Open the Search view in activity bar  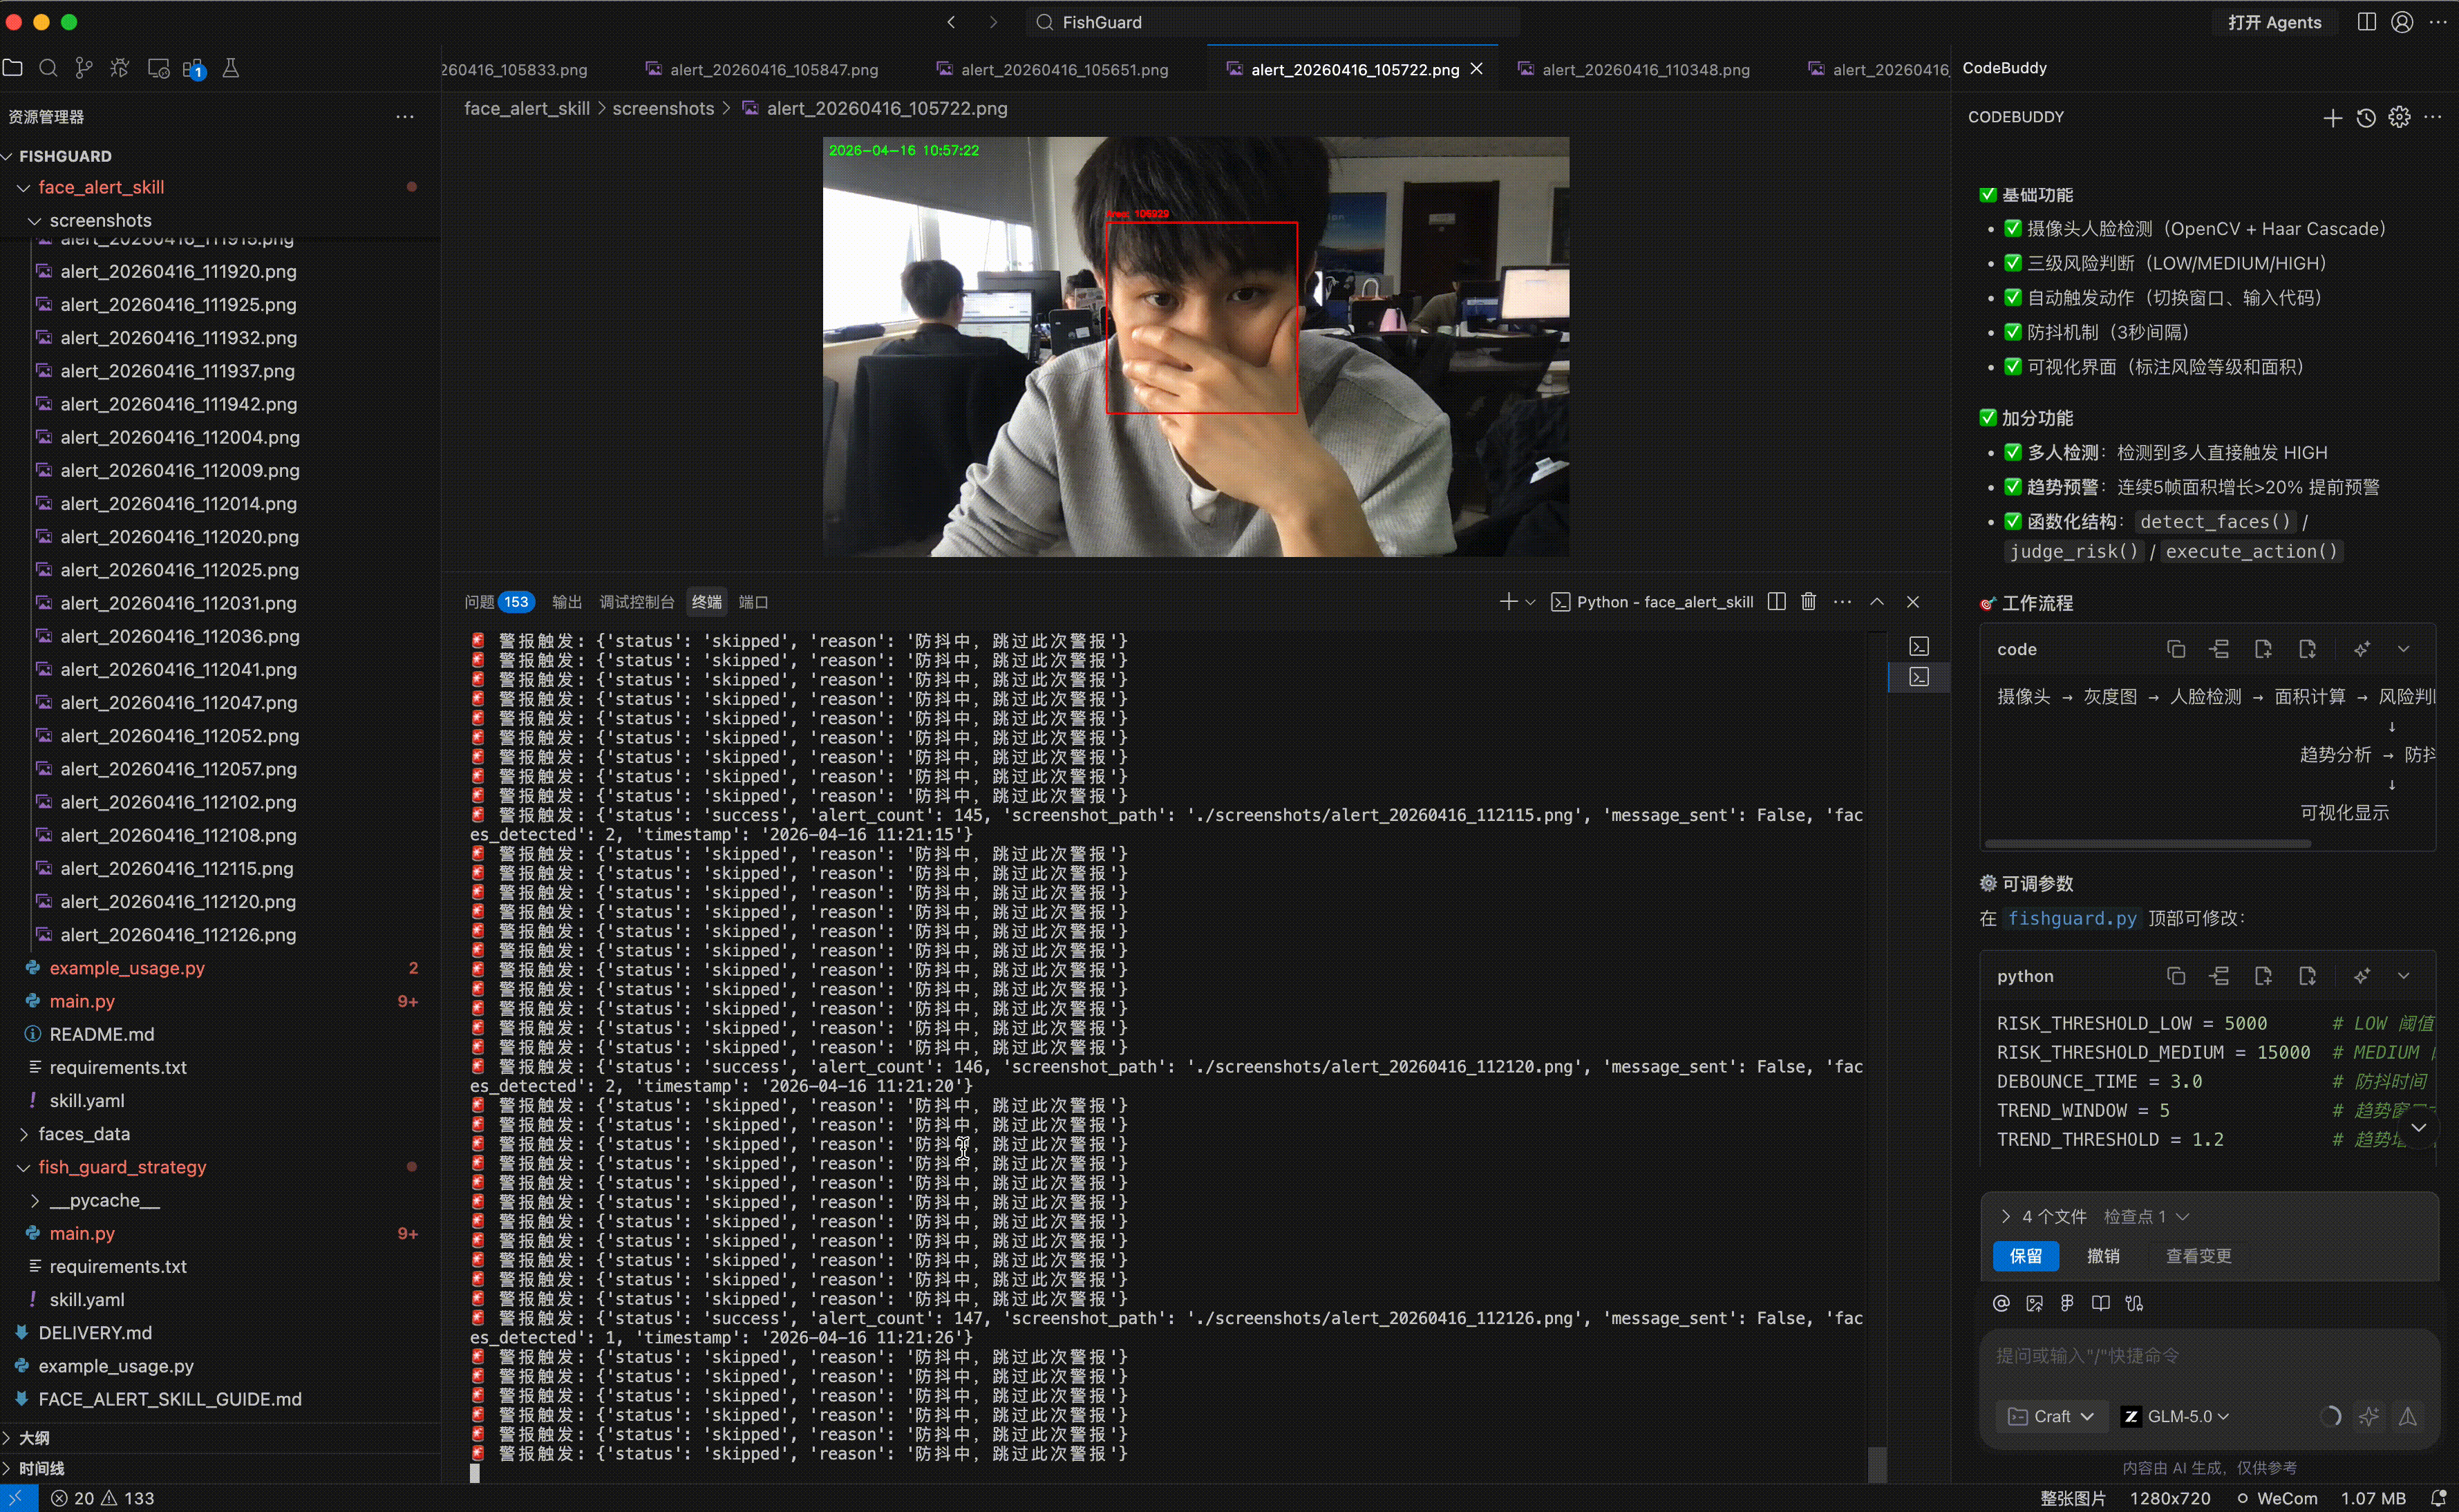pos(48,68)
